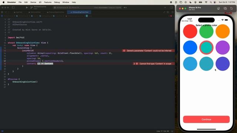Click the 'OnboardingColorView()' preview code line

coord(25,82)
